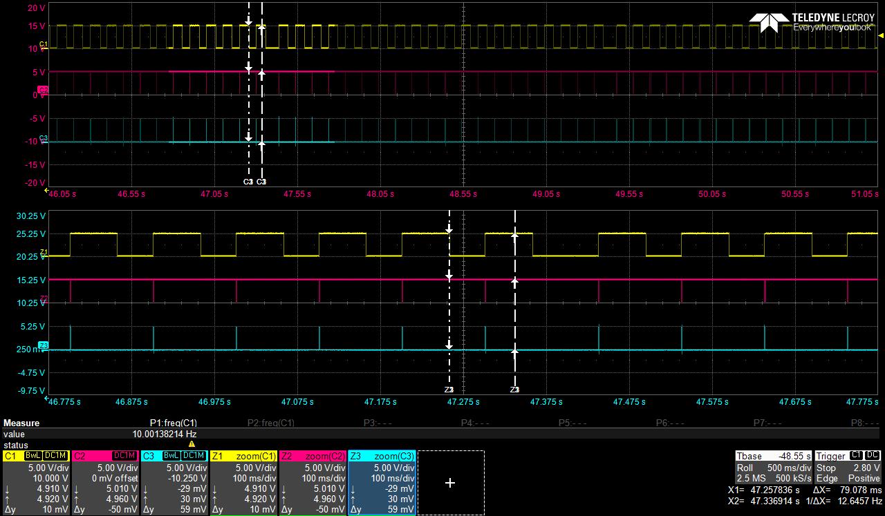
Task: Open the C3 channel descriptor box
Action: 174,483
